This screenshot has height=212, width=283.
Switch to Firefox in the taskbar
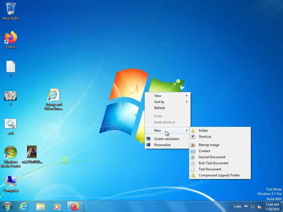[x=75, y=206]
